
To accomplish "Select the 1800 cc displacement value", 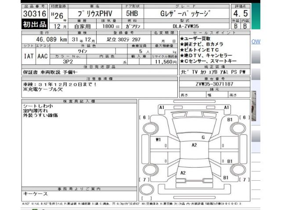I will tap(111, 26).
